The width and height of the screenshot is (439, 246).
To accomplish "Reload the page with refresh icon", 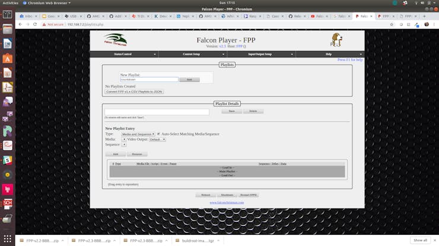I will [x=35, y=24].
